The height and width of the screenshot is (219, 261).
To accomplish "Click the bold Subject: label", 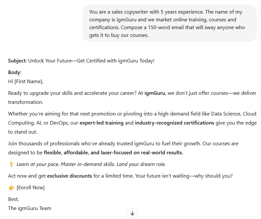I will pos(17,61).
